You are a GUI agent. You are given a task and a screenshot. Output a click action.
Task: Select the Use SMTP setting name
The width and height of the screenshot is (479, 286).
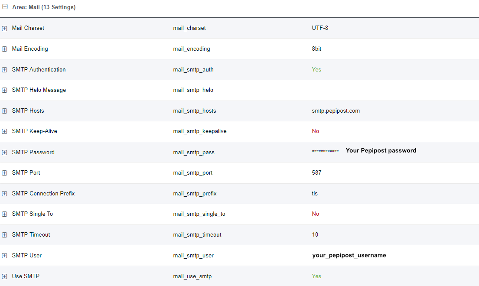pyautogui.click(x=26, y=276)
